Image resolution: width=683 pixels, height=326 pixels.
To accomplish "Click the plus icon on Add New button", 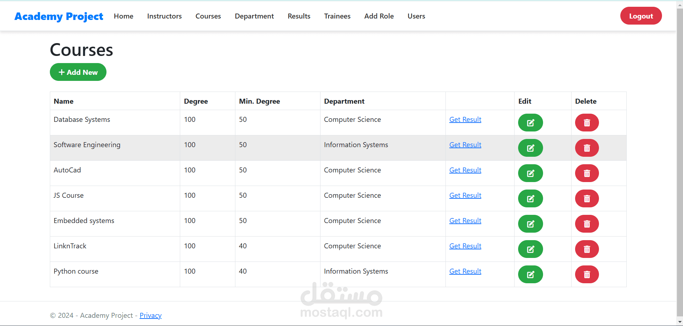I will click(61, 72).
